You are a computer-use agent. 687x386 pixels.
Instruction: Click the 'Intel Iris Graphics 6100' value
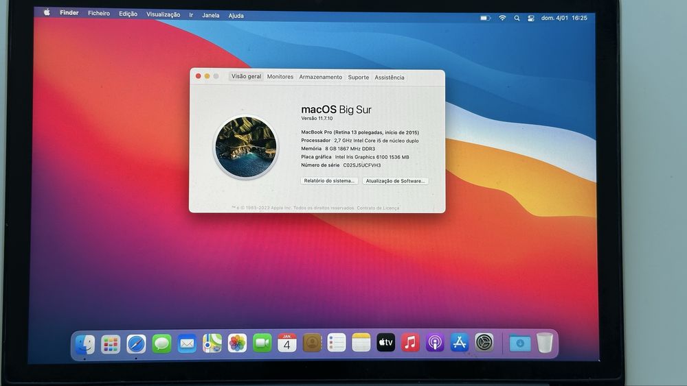pos(372,157)
